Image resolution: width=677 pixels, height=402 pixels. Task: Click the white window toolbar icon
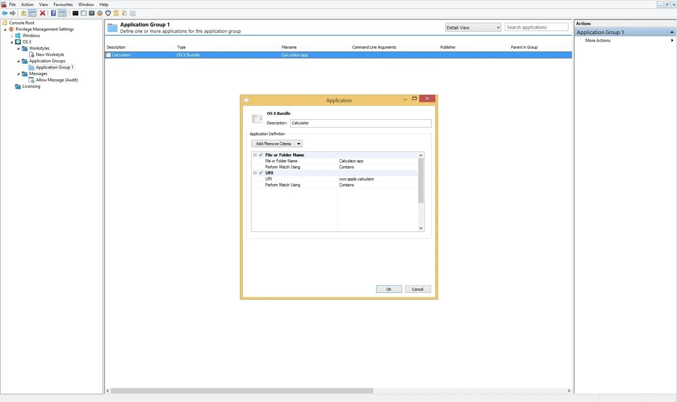(x=84, y=13)
